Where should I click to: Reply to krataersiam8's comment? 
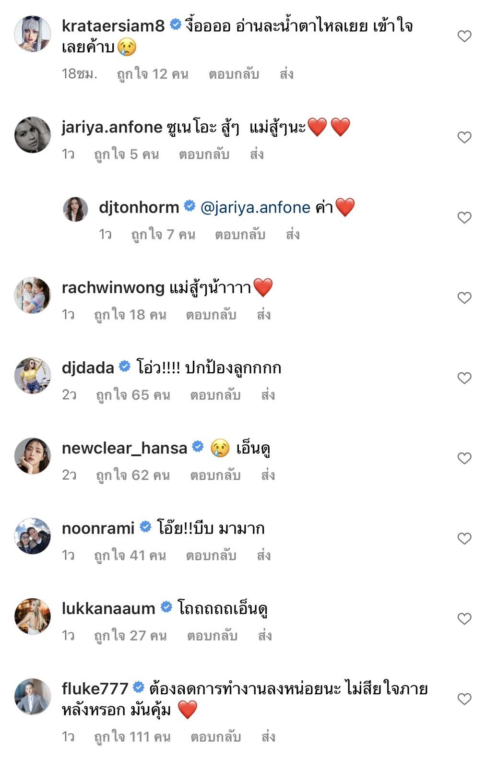(x=234, y=74)
